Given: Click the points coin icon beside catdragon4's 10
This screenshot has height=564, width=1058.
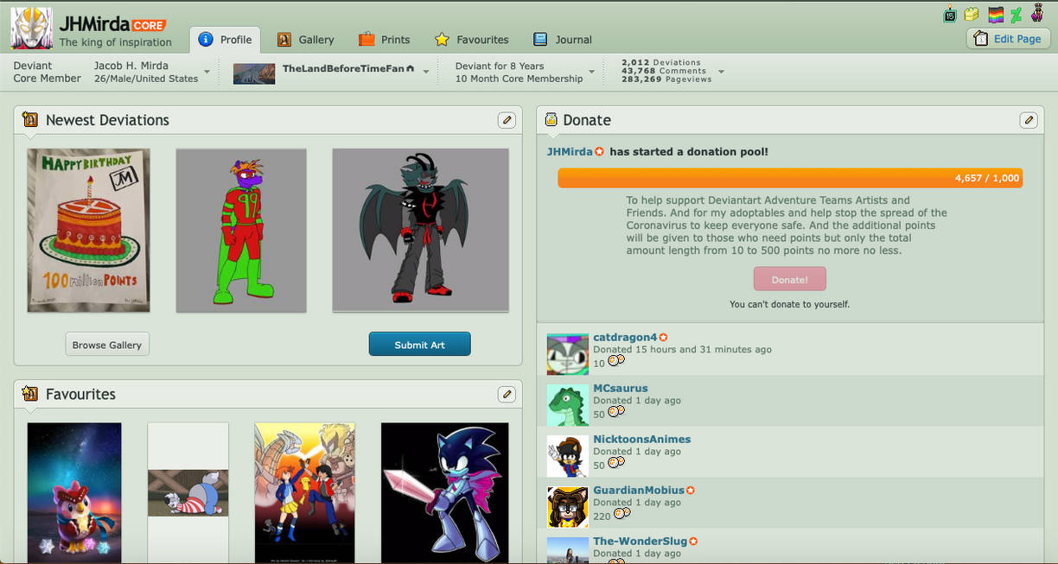Looking at the screenshot, I should point(615,361).
